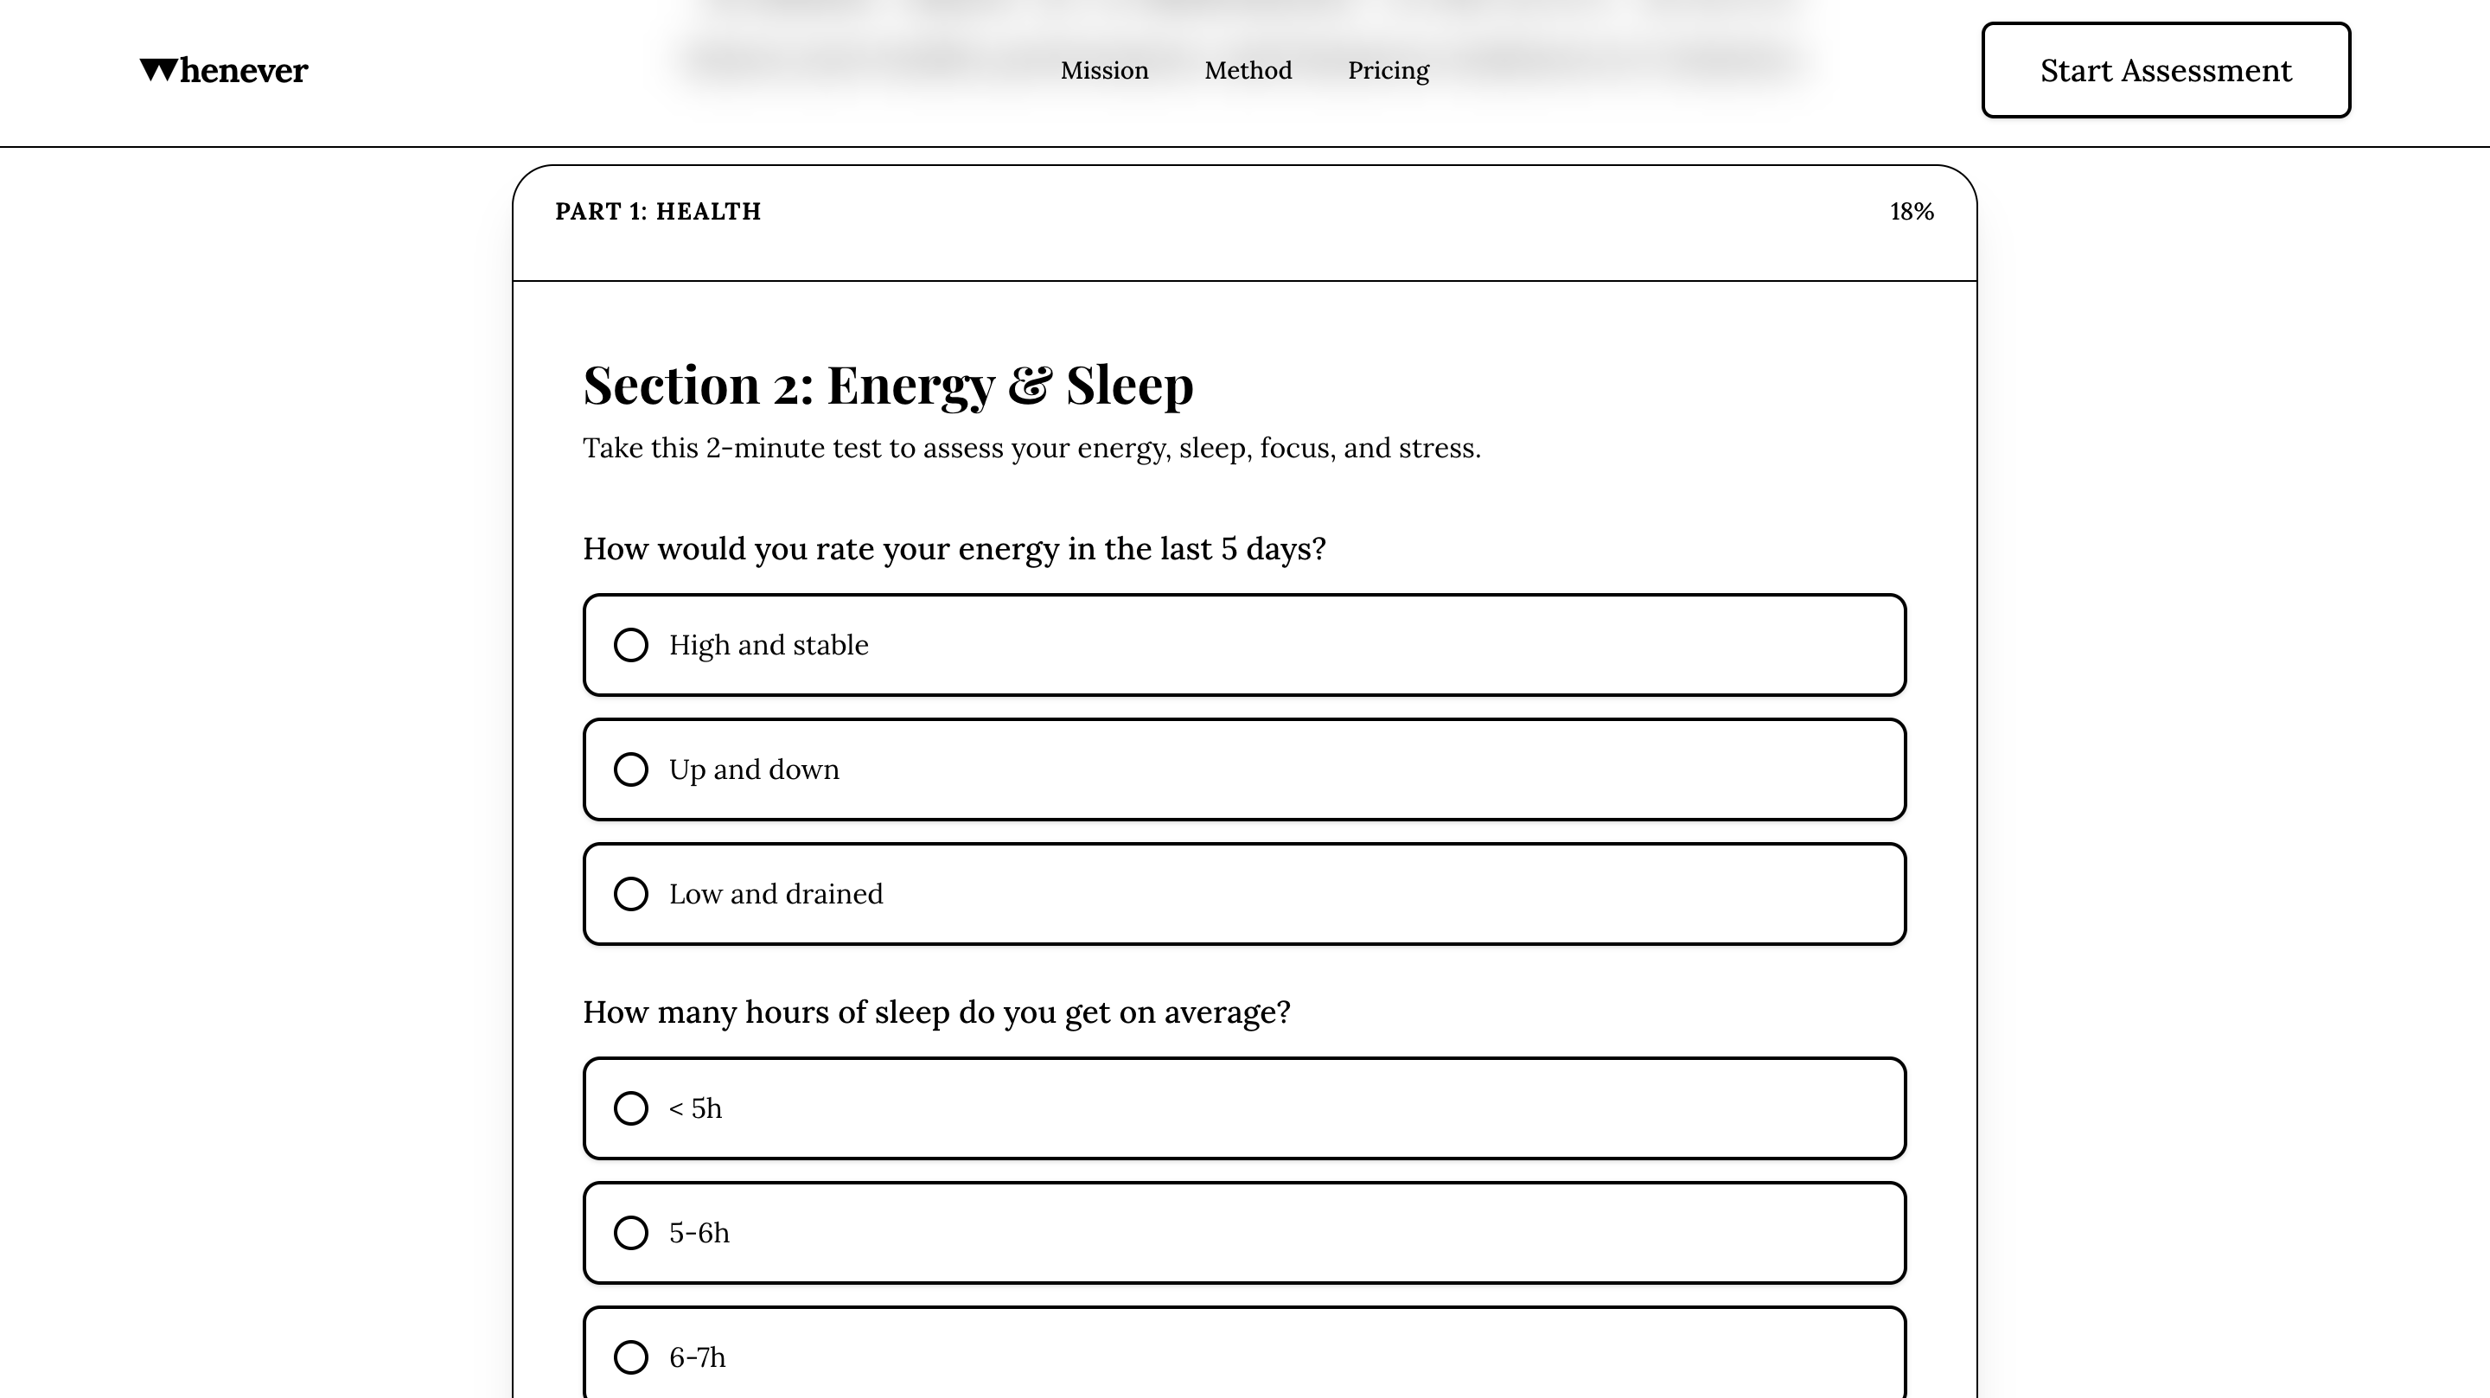Click the High and stable option label
The image size is (2490, 1398).
(769, 645)
